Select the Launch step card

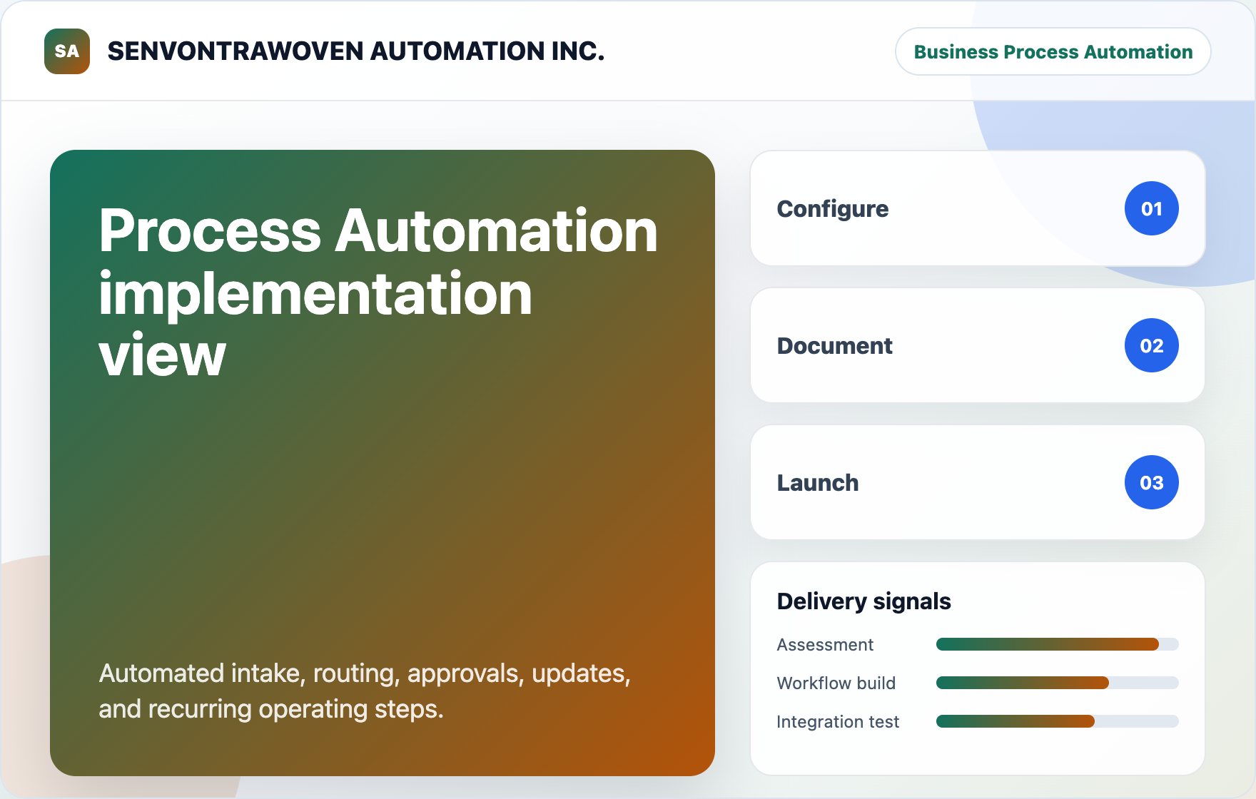(x=978, y=482)
